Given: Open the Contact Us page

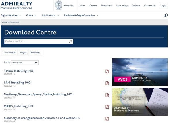Looking at the screenshot, I should 150,5.
